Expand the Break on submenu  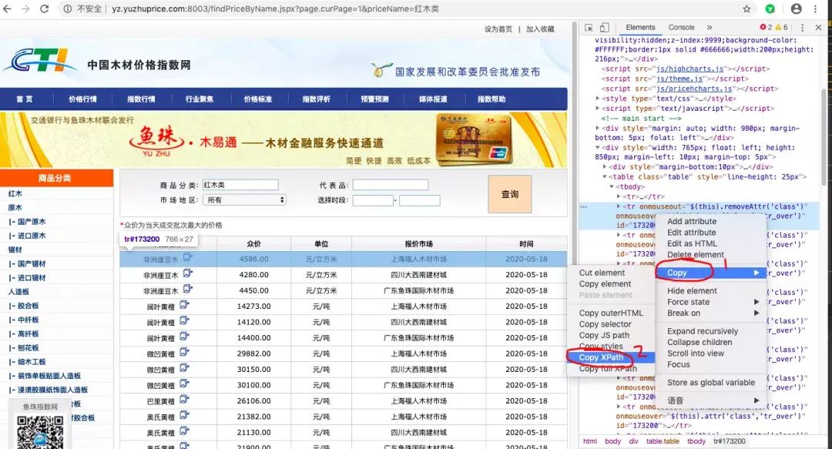coord(711,313)
